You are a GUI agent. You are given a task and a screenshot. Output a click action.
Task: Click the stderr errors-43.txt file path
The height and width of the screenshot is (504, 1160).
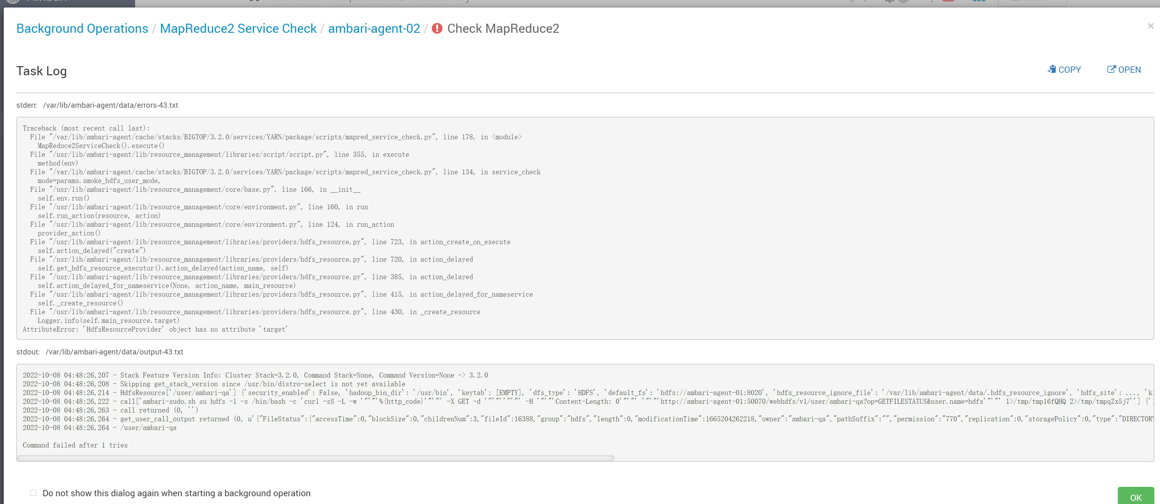[x=110, y=105]
